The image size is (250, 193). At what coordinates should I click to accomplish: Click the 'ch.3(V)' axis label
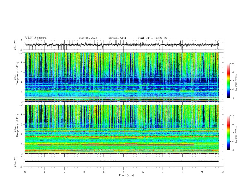coord(15,162)
